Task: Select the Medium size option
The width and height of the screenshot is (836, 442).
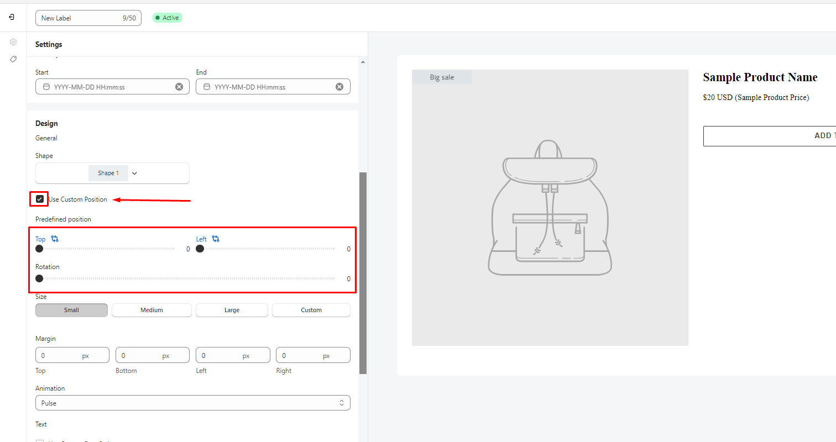Action: pos(151,310)
